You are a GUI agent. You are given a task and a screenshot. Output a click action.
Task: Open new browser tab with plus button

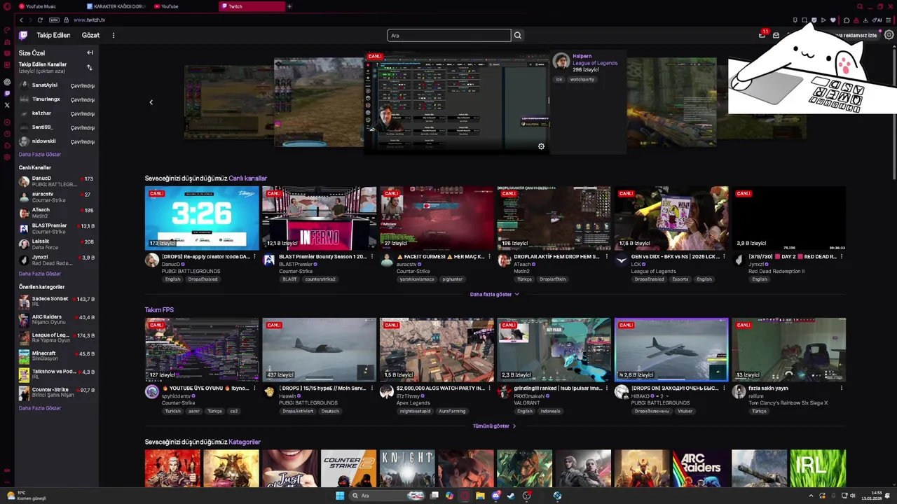289,6
